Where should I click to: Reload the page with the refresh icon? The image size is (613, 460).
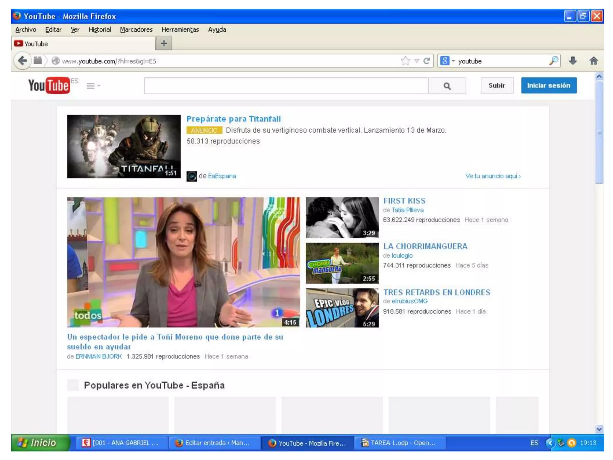[427, 61]
